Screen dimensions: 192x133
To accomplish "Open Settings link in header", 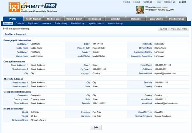I will click(148, 2).
